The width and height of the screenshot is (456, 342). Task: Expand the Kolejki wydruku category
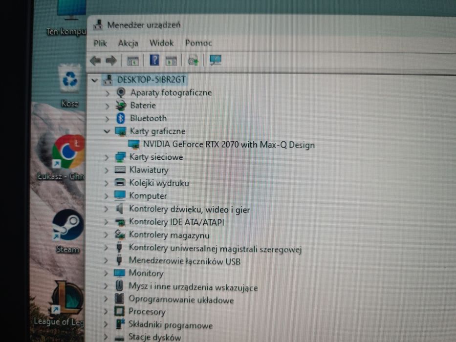coord(106,183)
